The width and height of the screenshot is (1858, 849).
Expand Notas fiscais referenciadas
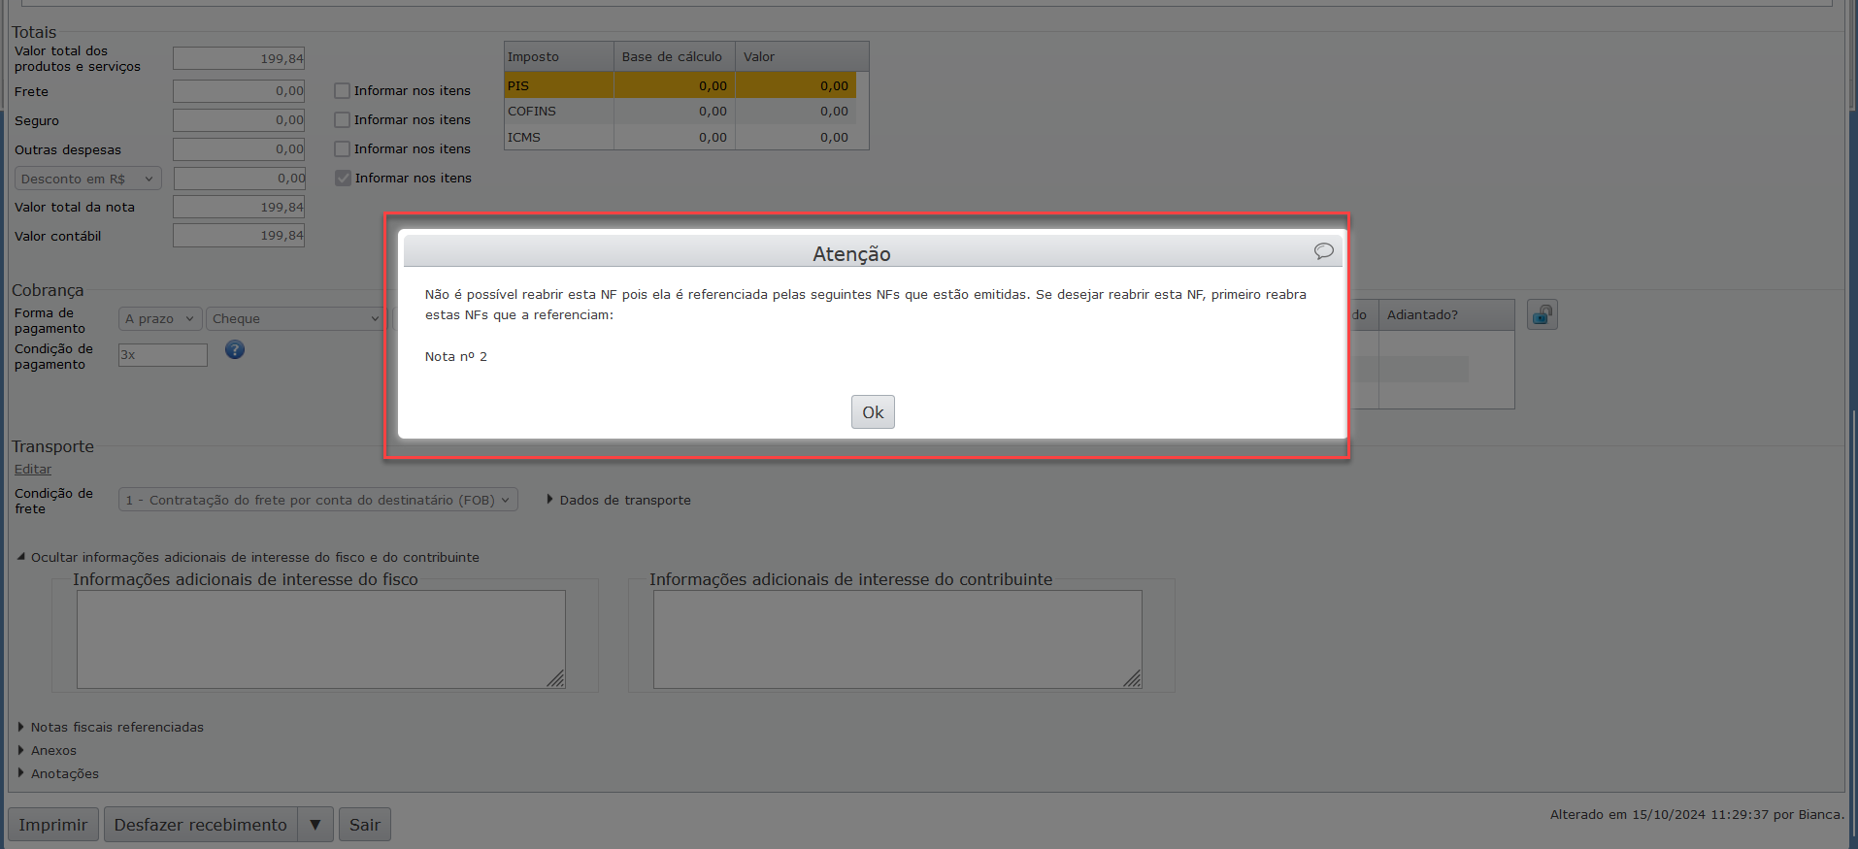[x=111, y=728]
